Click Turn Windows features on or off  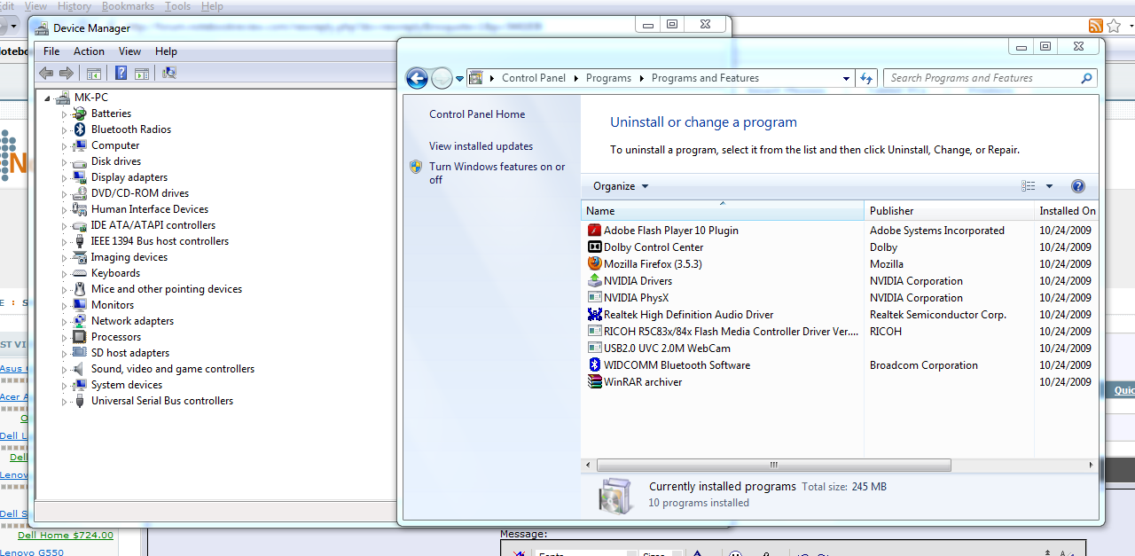[x=497, y=173]
